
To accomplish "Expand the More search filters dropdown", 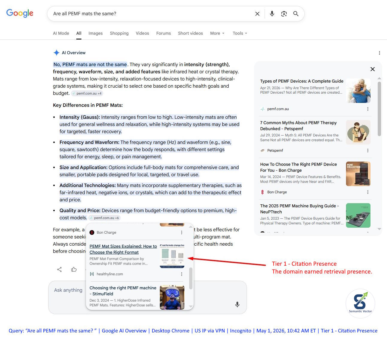I will (x=217, y=33).
